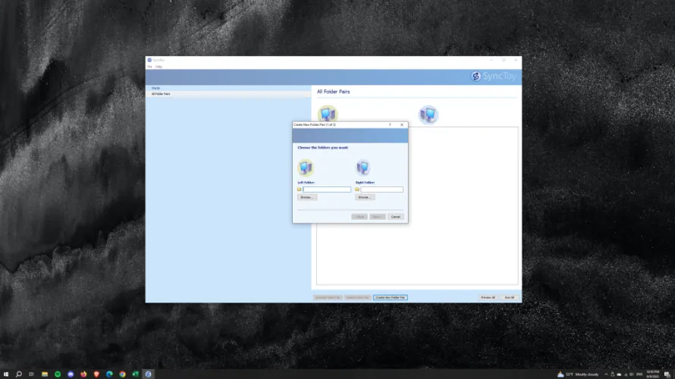
Task: Click the Right Folder computer icon in dialog
Action: pos(363,168)
